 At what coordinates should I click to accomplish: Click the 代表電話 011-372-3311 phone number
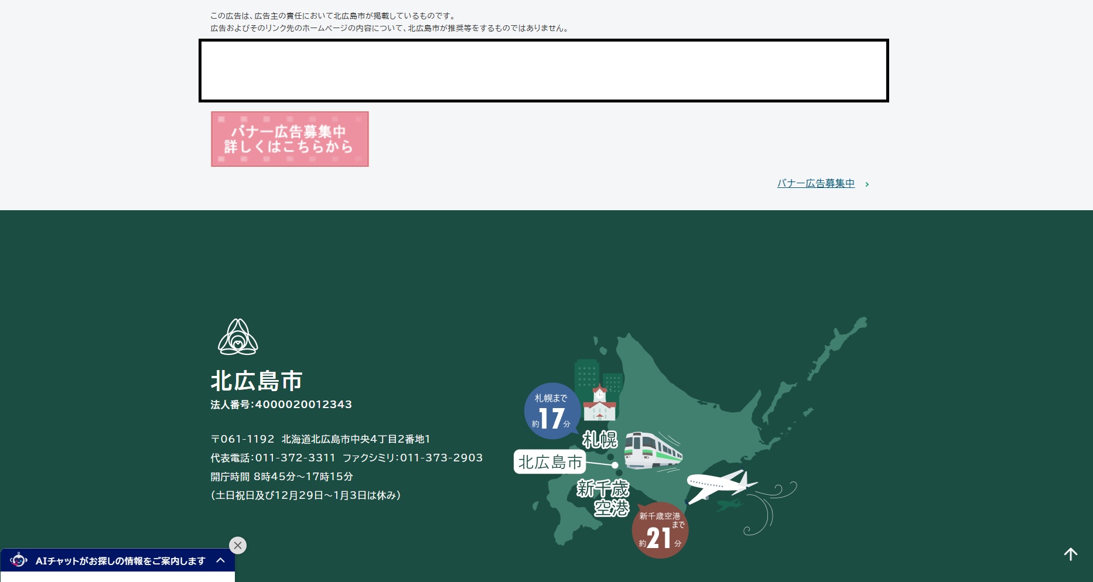coord(295,458)
